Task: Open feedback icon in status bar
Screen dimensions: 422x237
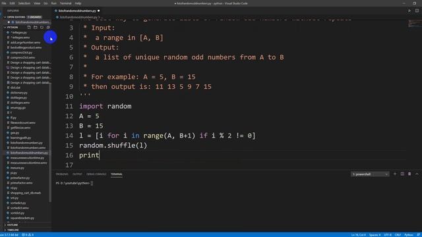Action: [x=419, y=235]
